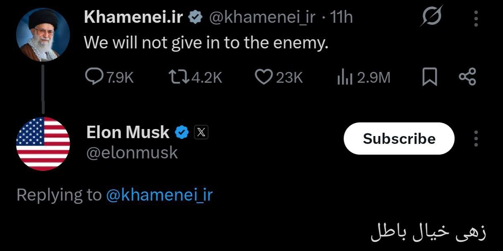
Task: Click the Khamenei.ir display name
Action: pyautogui.click(x=133, y=17)
